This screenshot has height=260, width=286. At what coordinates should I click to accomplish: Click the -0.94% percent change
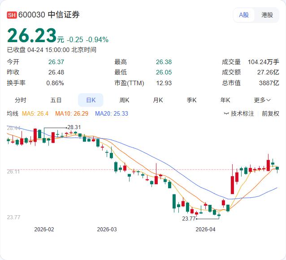(x=97, y=39)
